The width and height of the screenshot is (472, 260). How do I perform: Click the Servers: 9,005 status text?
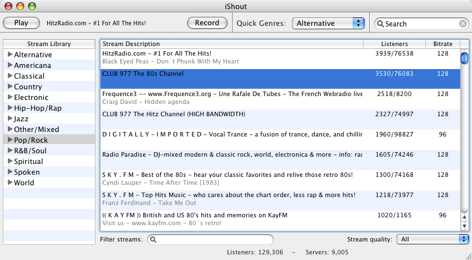pyautogui.click(x=327, y=252)
